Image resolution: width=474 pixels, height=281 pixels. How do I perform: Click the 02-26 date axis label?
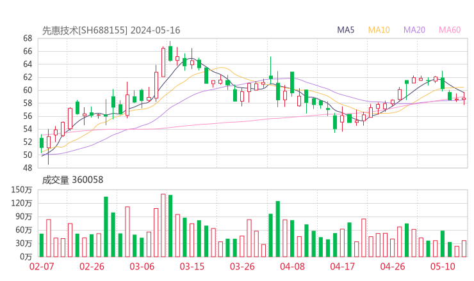92,266
